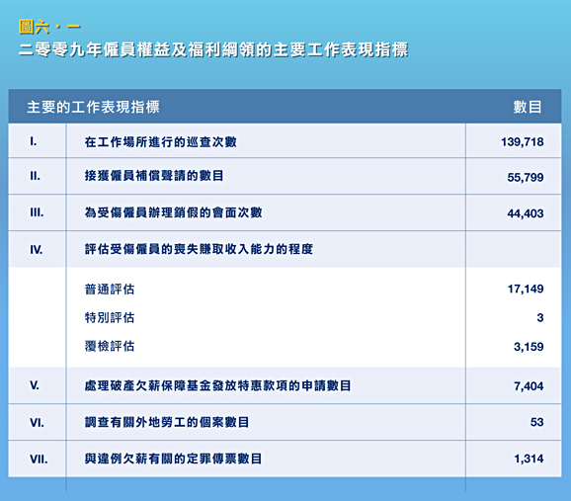Image resolution: width=571 pixels, height=501 pixels.
Task: Click the sub-item 特別評估
Action: click(x=110, y=318)
